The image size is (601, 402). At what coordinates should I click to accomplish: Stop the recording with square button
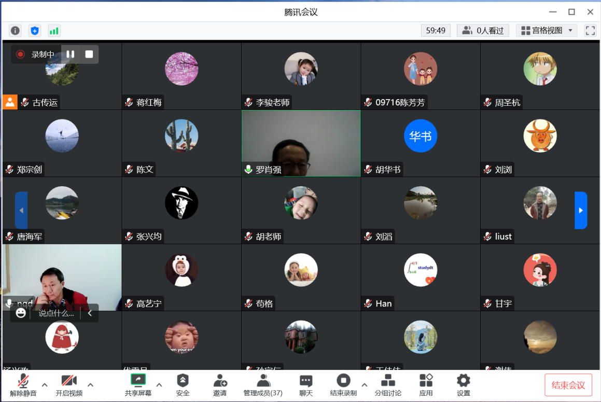point(89,54)
